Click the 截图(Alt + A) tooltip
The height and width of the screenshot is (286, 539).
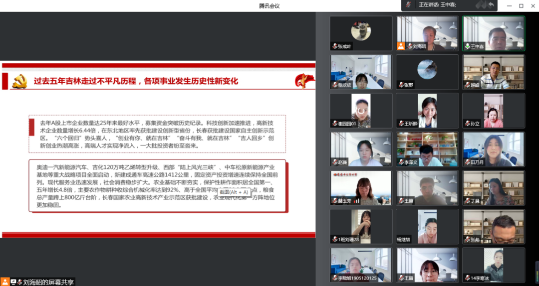pos(233,192)
